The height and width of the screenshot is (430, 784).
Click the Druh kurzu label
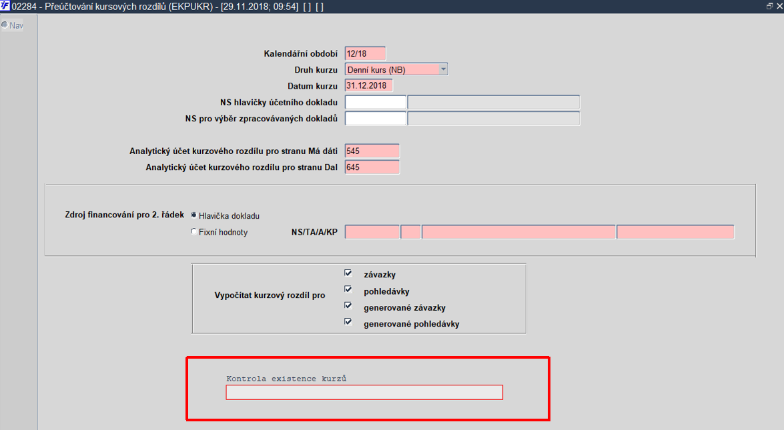tap(316, 70)
